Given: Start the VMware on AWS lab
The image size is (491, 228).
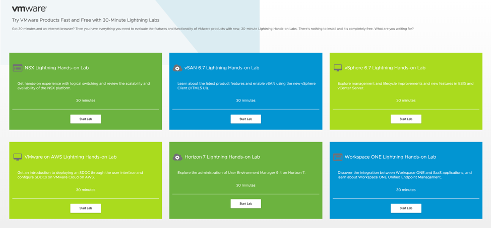Looking at the screenshot, I should pos(86,208).
